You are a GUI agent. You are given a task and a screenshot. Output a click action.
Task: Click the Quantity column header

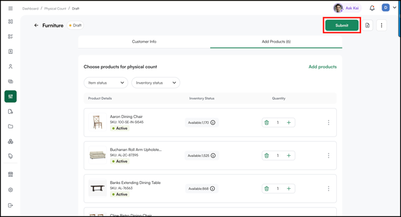tap(279, 98)
